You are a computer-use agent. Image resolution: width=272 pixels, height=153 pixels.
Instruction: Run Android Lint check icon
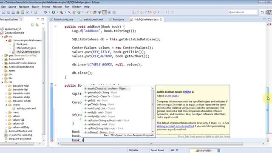tap(28, 12)
